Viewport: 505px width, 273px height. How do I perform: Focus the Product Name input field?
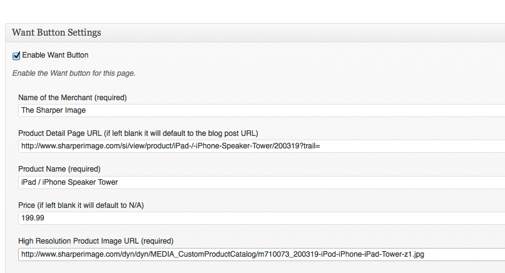pos(262,182)
